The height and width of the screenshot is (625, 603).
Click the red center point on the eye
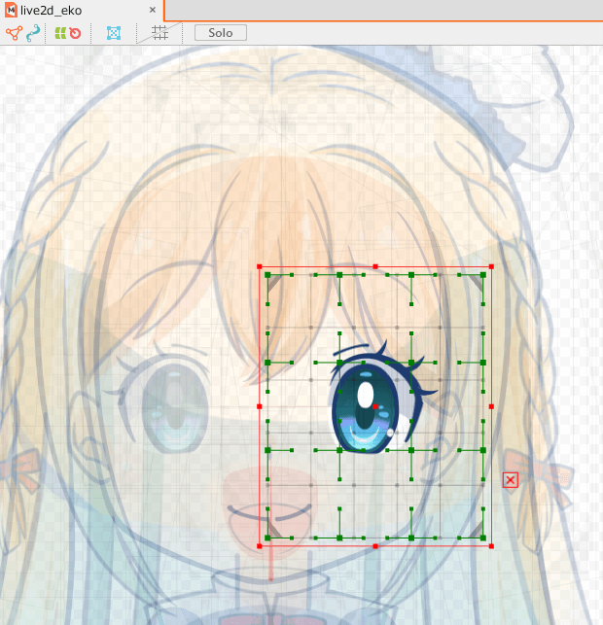pos(375,406)
